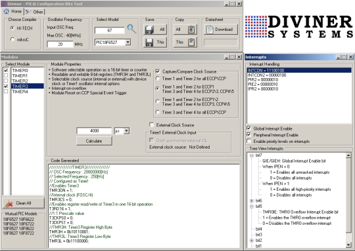Screen dimensions: 355x251
Task: Click the model number field showing 67
Action: point(110,30)
